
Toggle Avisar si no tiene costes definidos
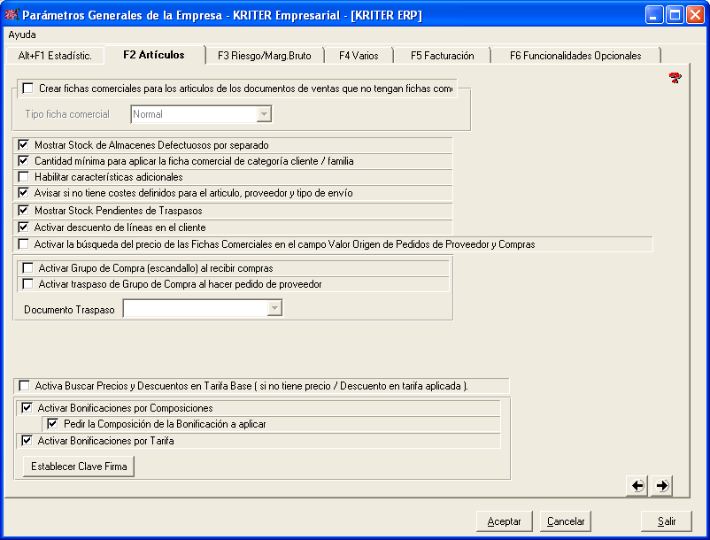pyautogui.click(x=24, y=192)
